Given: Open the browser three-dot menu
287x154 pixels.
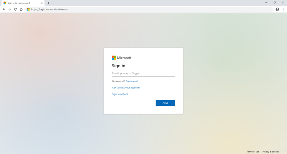Looking at the screenshot, I should (x=283, y=9).
